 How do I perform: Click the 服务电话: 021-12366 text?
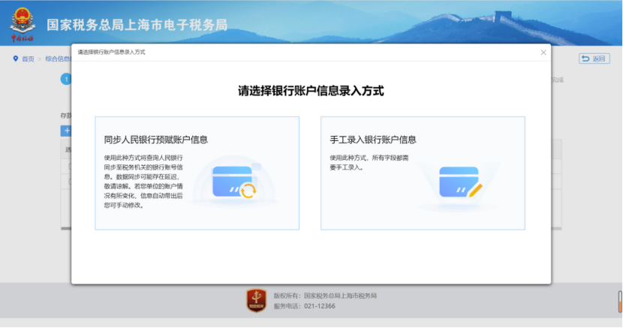[304, 306]
